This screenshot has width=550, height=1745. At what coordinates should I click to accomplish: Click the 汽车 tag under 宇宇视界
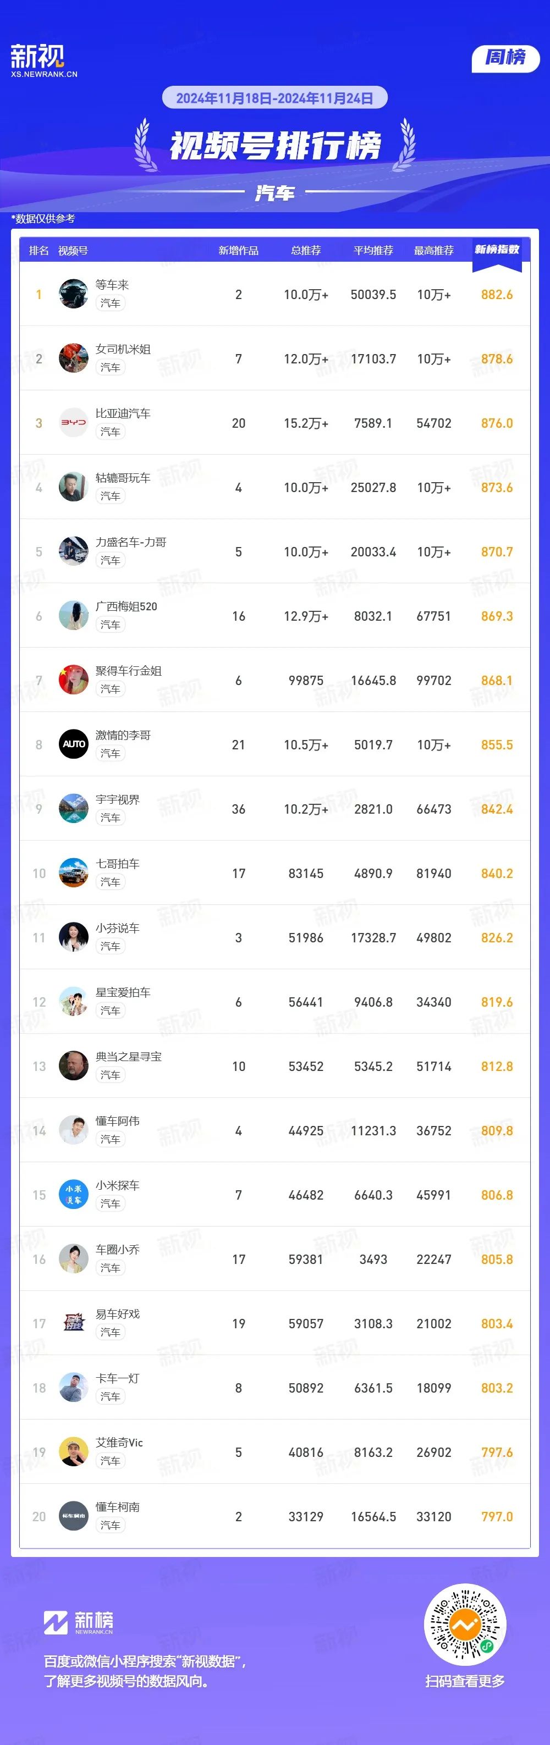click(110, 818)
